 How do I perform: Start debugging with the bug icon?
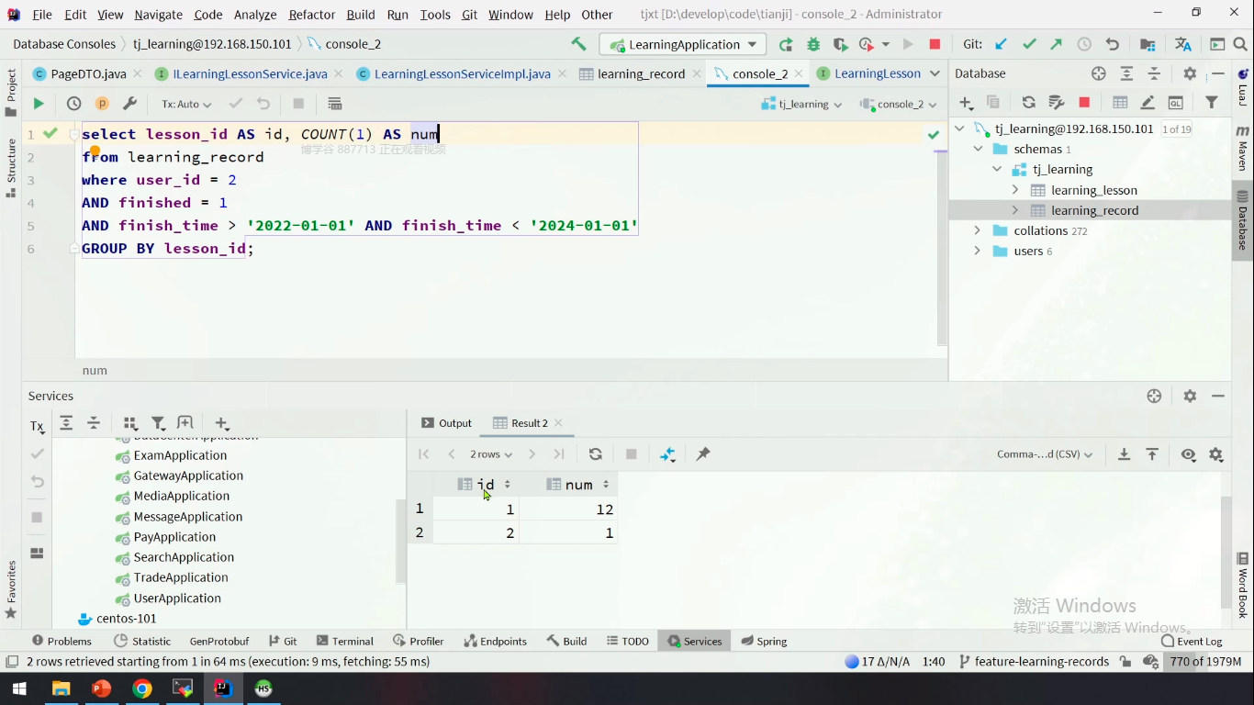click(813, 44)
